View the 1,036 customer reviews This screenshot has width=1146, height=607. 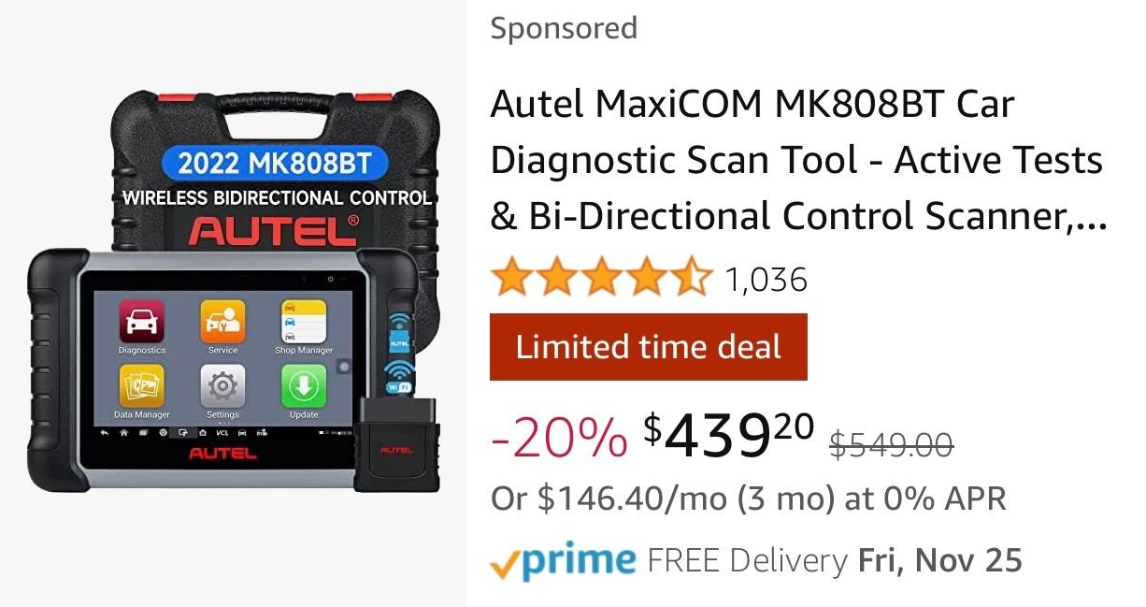766,279
